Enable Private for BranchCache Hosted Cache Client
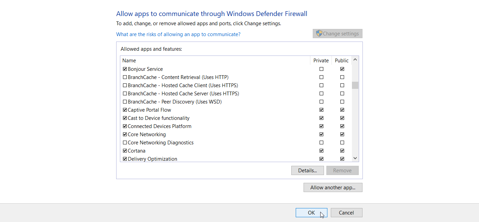 click(321, 85)
